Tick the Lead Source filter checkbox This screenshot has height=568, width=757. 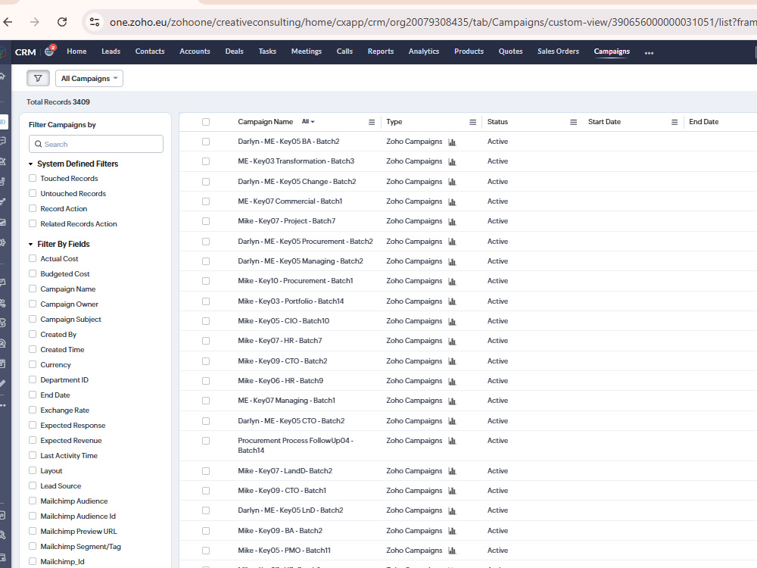coord(33,485)
